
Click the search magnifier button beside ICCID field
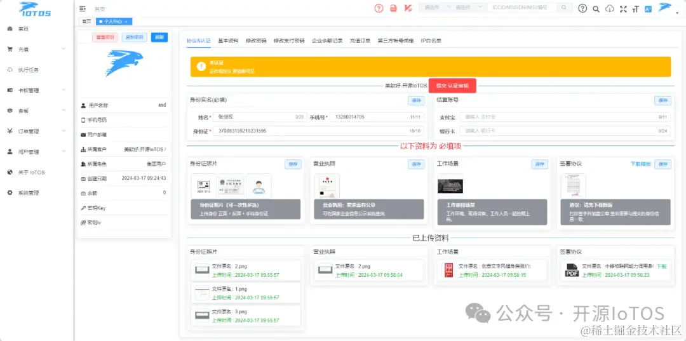[x=565, y=8]
